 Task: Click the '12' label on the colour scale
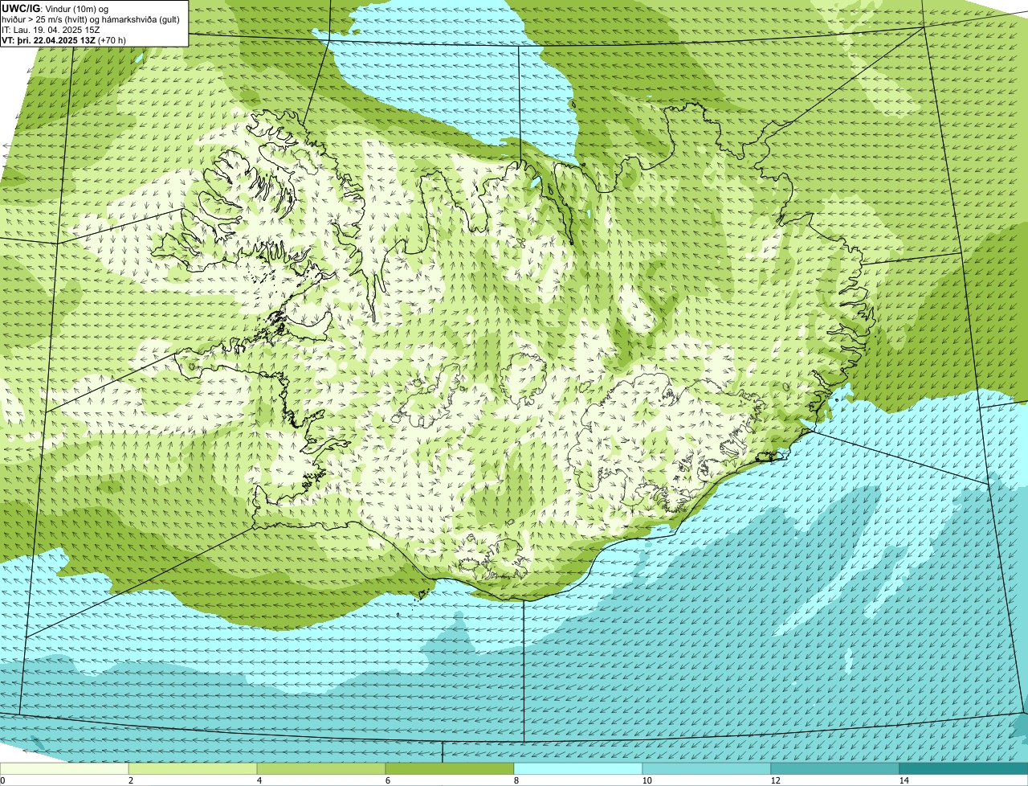775,780
